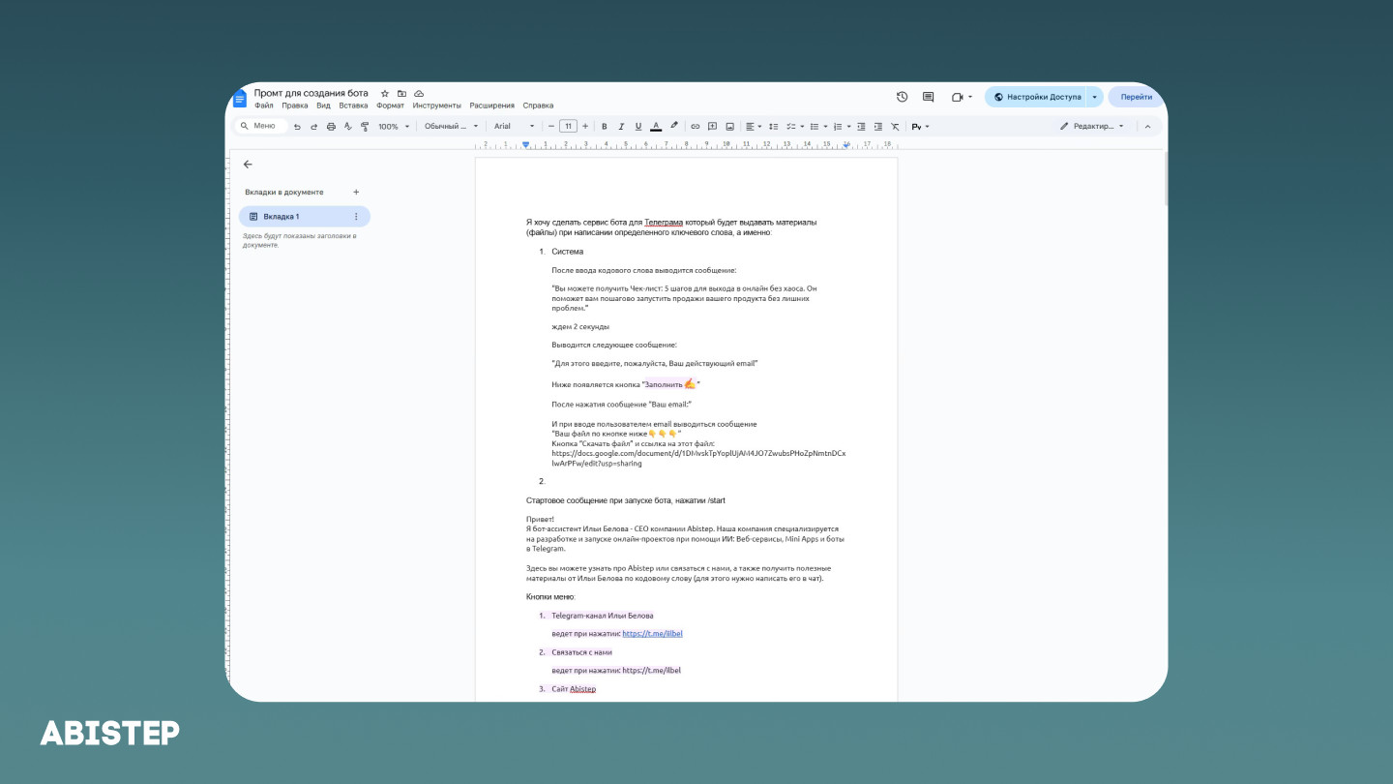Open the zoom level dropdown at 100%
Image resolution: width=1393 pixels, height=784 pixels.
point(394,127)
